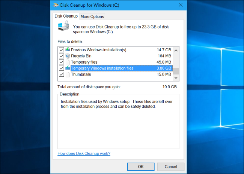
Task: Click the highlighted Temporary Windows installation files label
Action: 102,68
